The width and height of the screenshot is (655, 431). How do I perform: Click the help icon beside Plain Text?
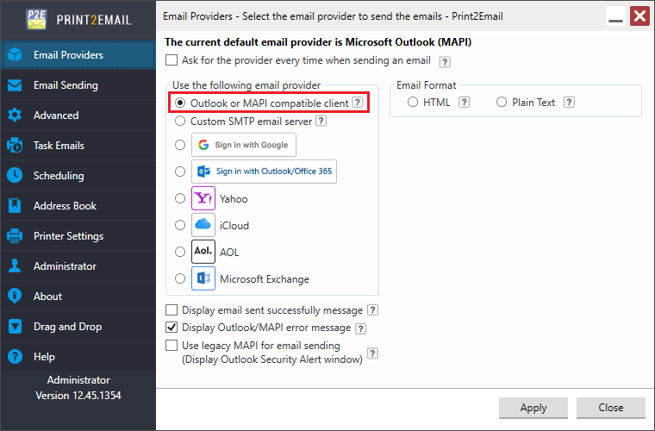click(569, 103)
